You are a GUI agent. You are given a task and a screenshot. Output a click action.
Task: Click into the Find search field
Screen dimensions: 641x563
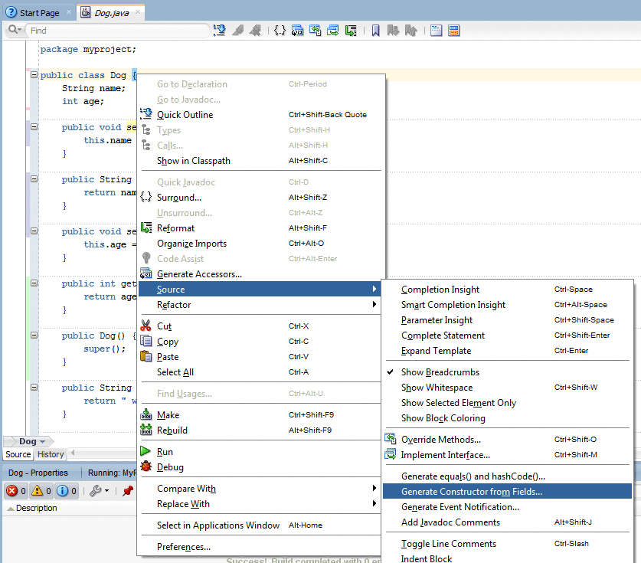coord(118,30)
